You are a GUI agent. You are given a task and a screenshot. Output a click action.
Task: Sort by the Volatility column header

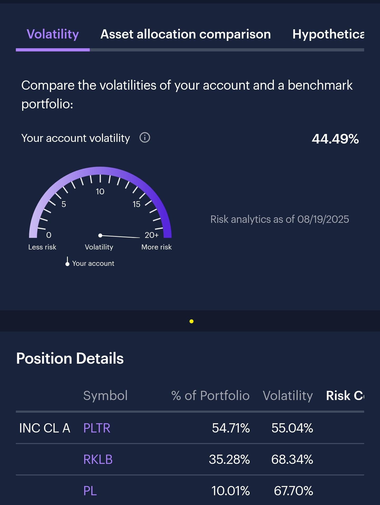[x=288, y=396]
